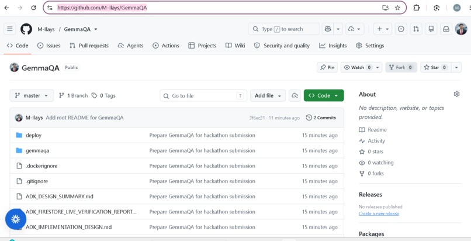This screenshot has width=471, height=241.
Task: Click the site info icon in address bar
Action: (50, 8)
